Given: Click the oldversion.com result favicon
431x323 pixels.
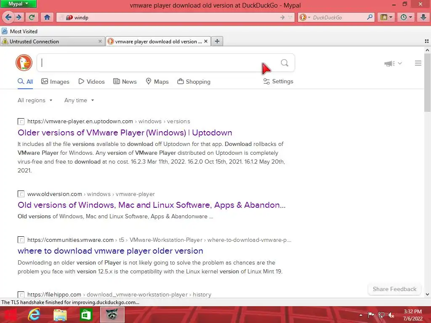Looking at the screenshot, I should point(21,194).
